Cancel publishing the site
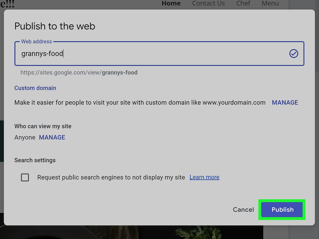 (x=243, y=210)
